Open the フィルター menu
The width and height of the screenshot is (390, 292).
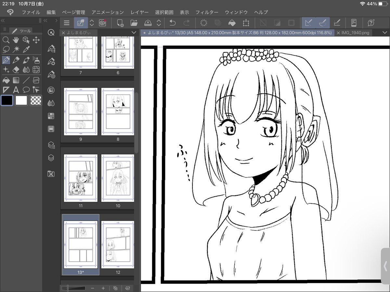pyautogui.click(x=207, y=12)
